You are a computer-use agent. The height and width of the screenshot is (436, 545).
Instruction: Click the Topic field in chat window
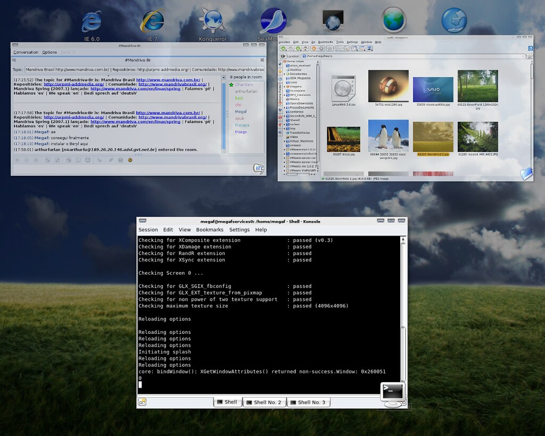pos(144,70)
